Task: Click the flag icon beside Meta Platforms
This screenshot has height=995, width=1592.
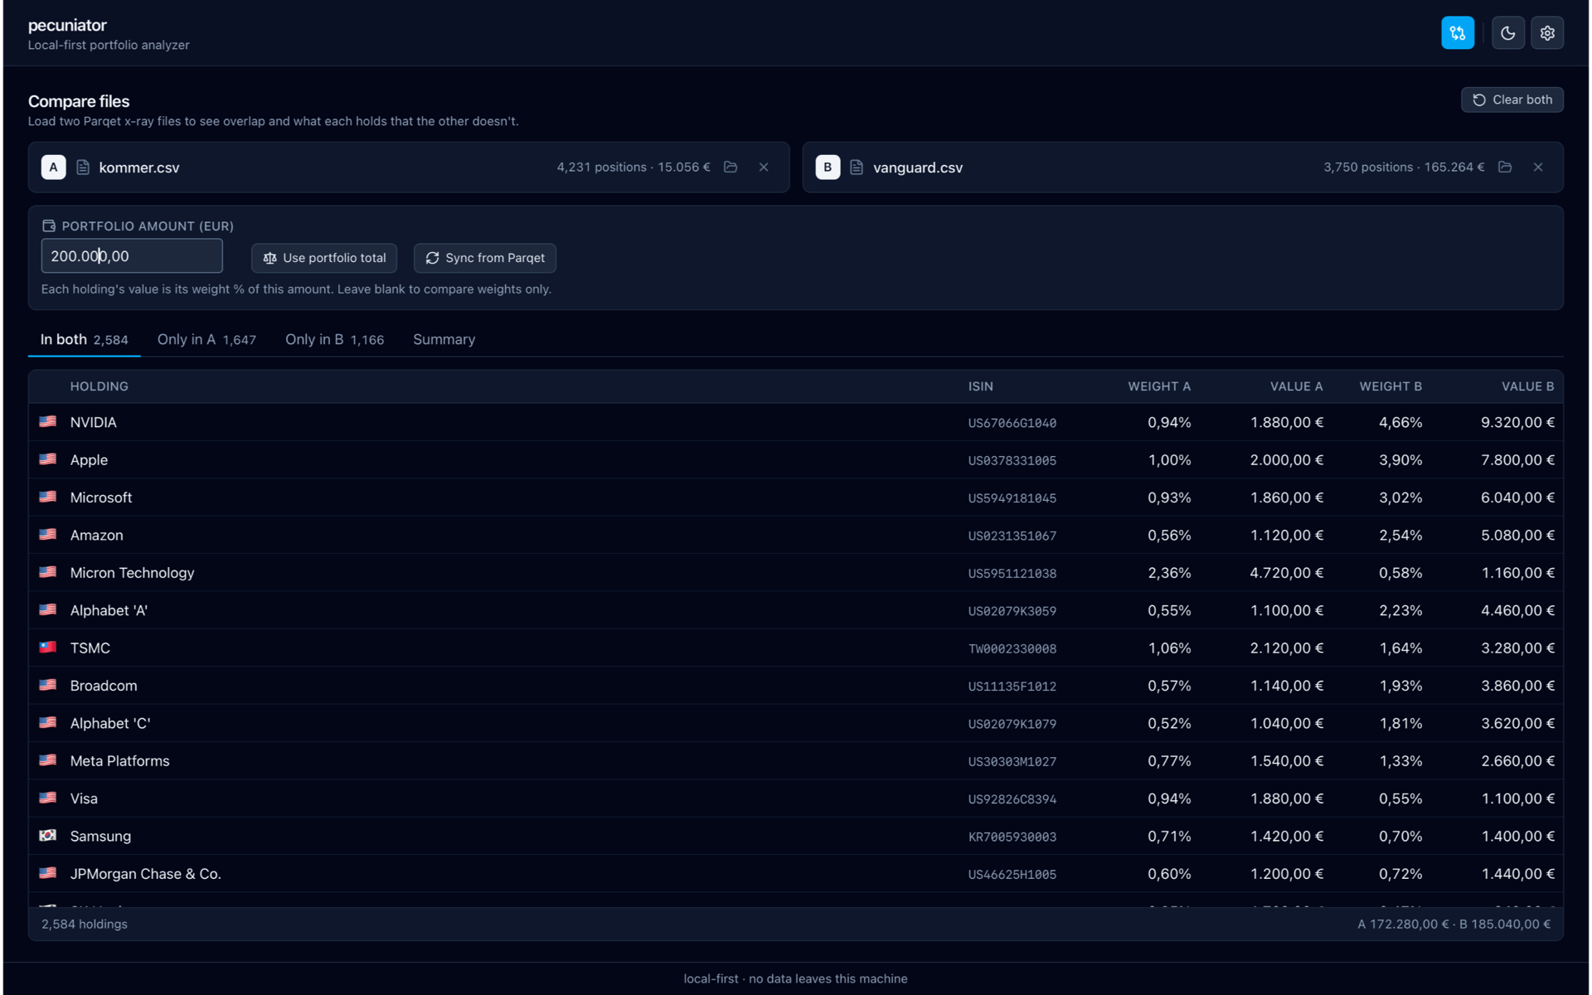Action: pyautogui.click(x=48, y=760)
